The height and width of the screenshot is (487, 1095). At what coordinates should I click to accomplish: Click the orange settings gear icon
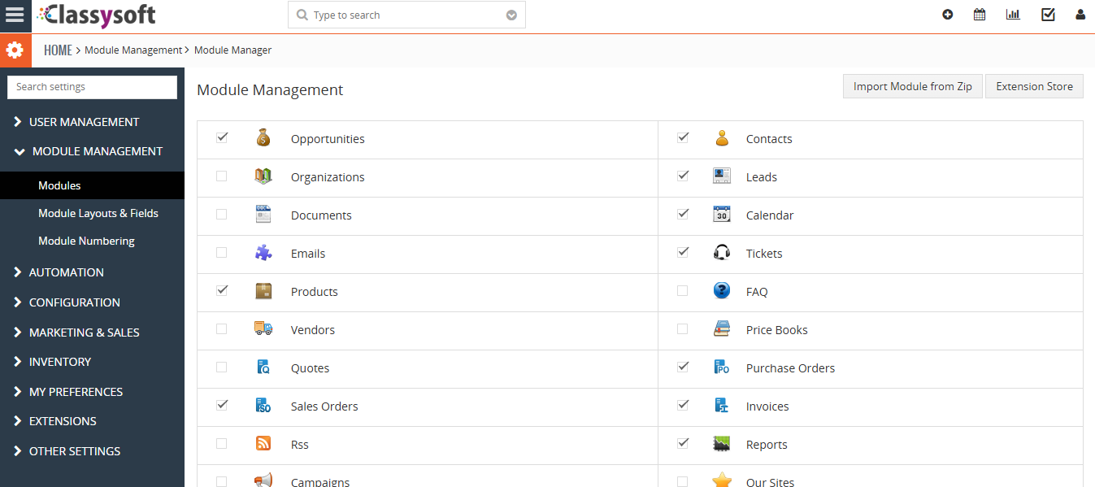click(x=15, y=50)
